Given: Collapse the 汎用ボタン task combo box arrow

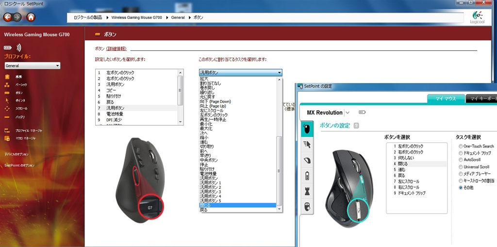Looking at the screenshot, I should [x=279, y=73].
